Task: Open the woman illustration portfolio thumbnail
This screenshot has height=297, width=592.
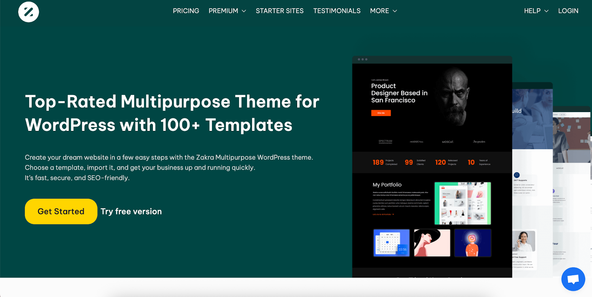Action: pyautogui.click(x=432, y=243)
